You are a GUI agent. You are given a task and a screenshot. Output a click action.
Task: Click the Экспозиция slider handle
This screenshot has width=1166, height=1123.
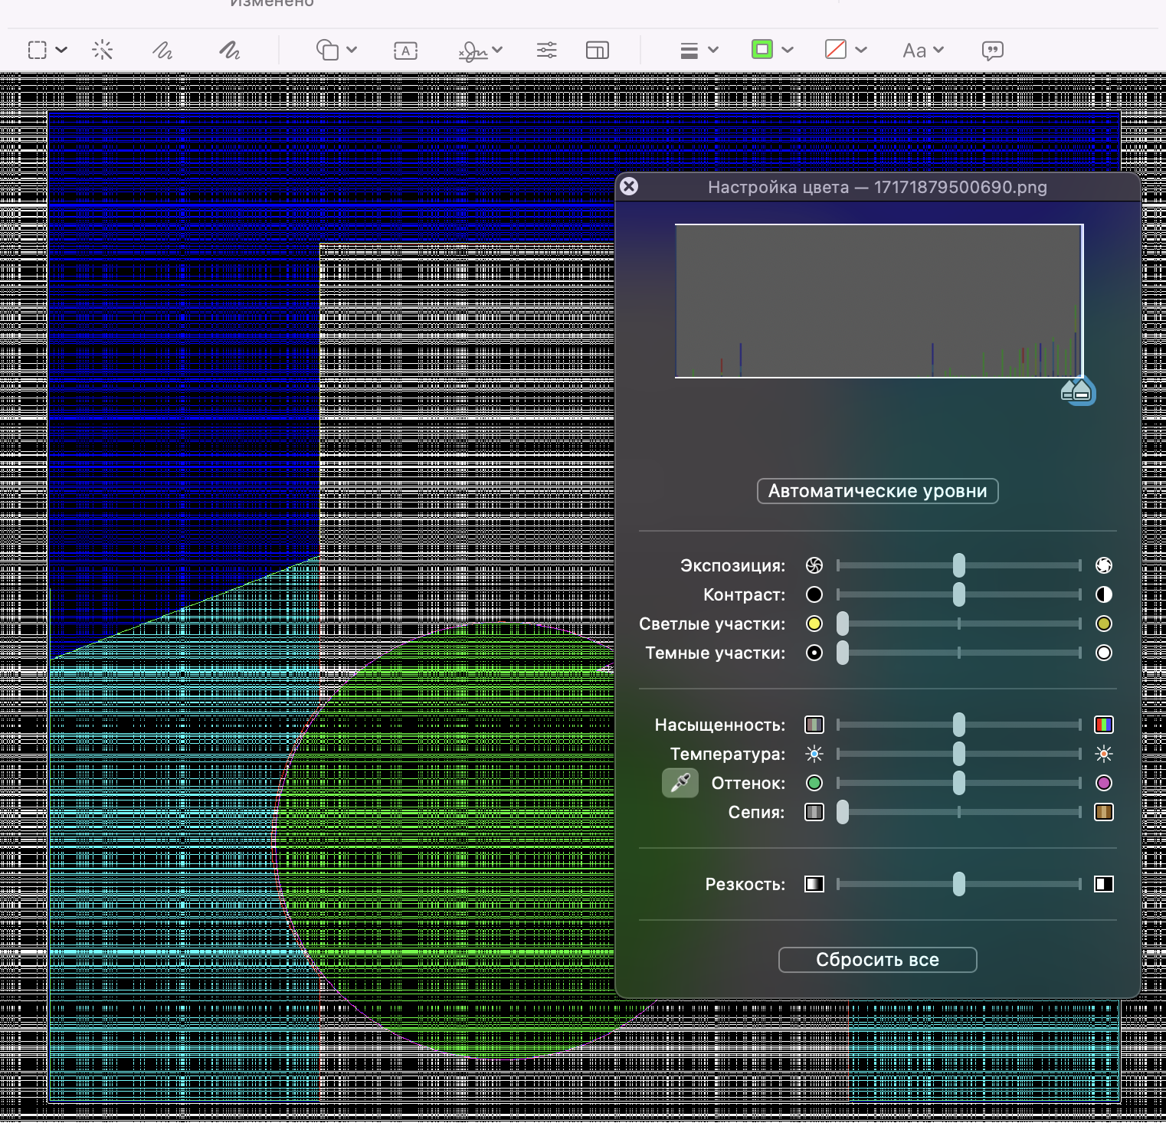958,565
